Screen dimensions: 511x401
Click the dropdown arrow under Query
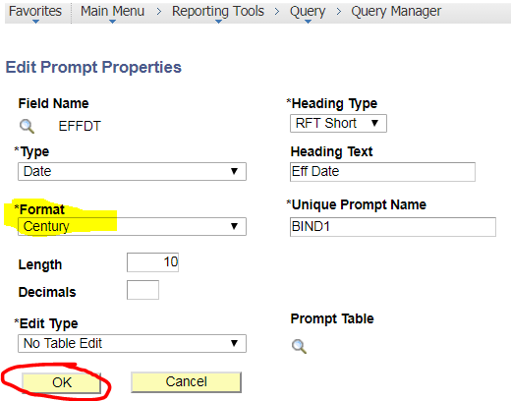[x=308, y=22]
